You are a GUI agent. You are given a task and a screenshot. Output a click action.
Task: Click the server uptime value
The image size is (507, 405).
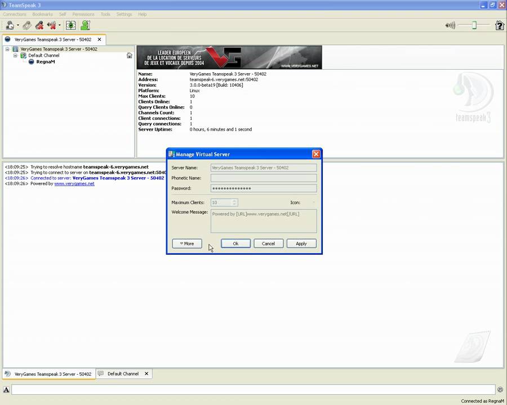[x=220, y=129]
